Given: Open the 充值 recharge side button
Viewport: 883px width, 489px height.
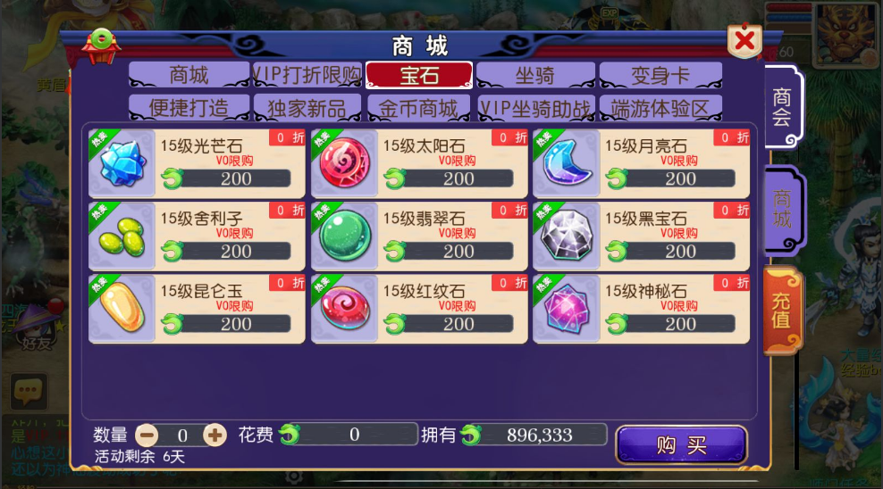Looking at the screenshot, I should click(782, 311).
